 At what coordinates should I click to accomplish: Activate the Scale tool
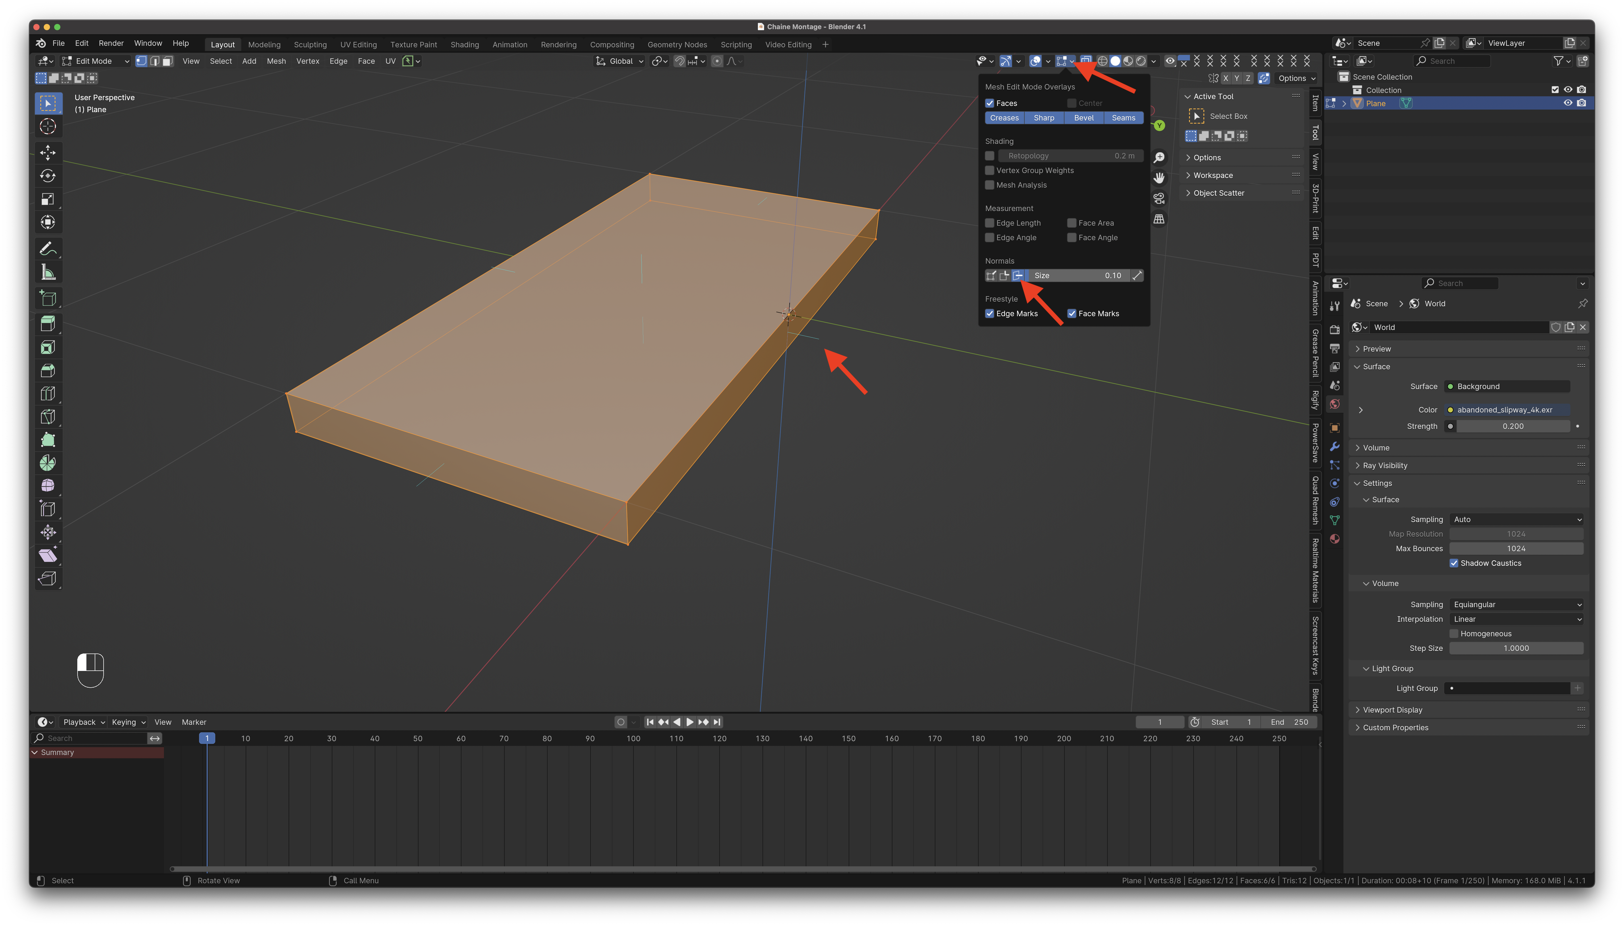pyautogui.click(x=48, y=199)
